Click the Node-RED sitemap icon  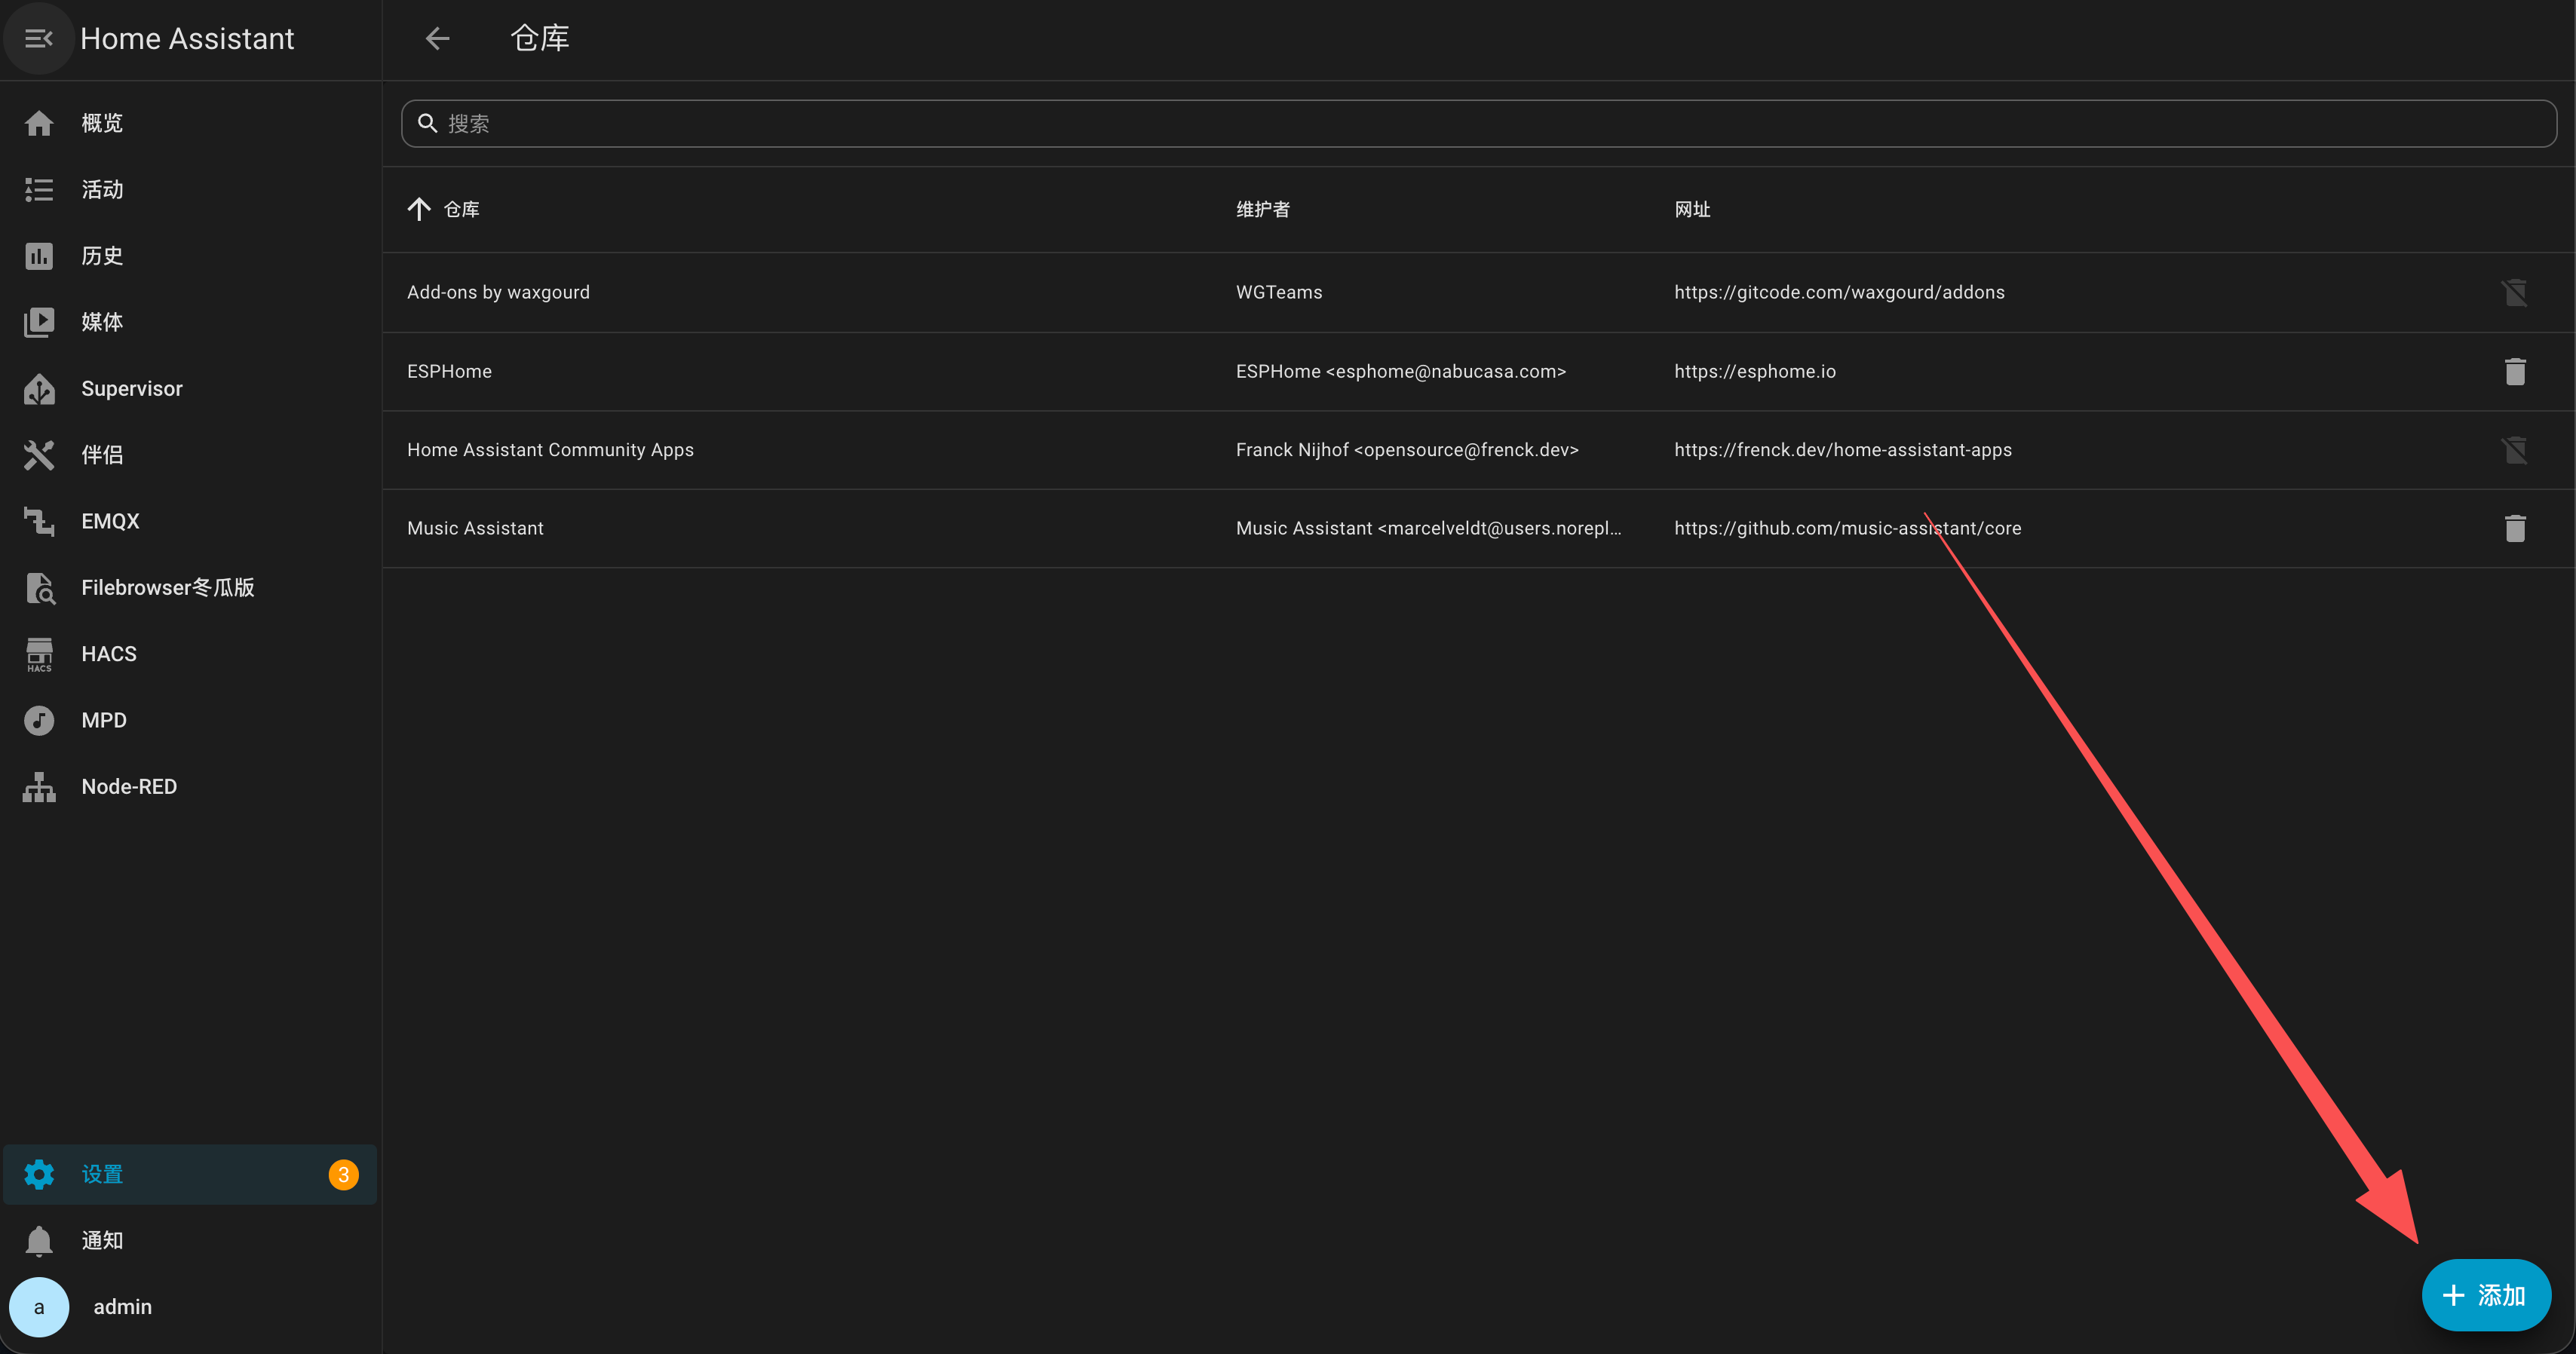[39, 787]
